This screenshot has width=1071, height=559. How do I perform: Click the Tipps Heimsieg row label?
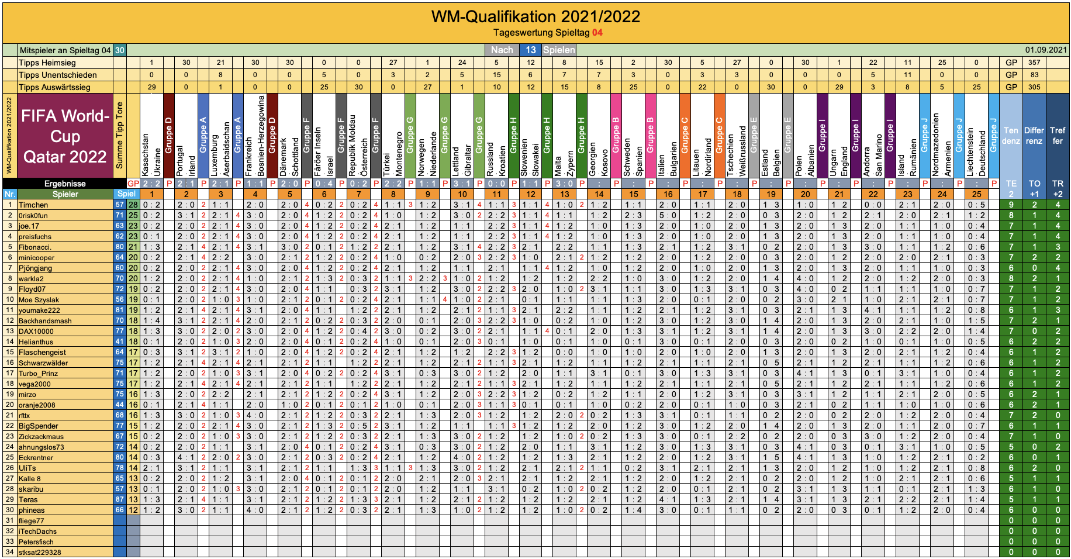(47, 63)
